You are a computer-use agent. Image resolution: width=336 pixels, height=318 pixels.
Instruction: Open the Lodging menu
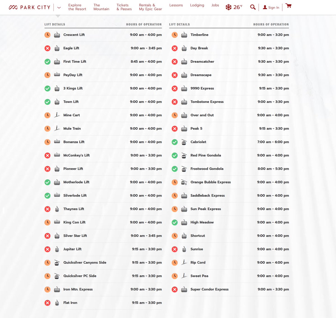pos(197,5)
